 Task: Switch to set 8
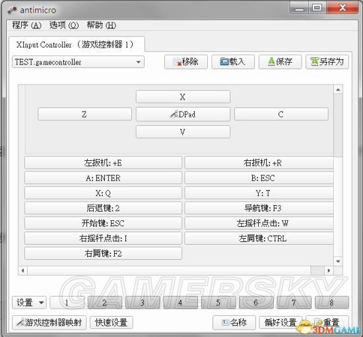332,303
